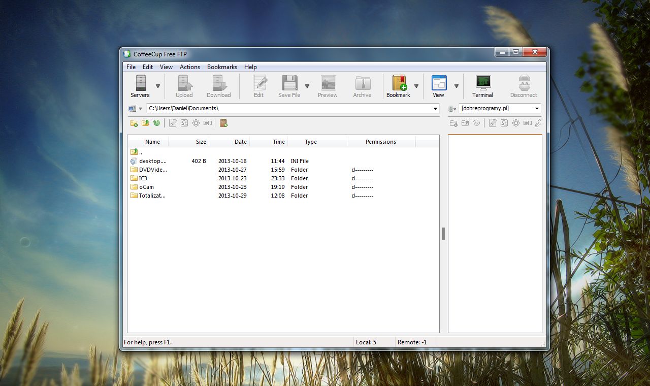The width and height of the screenshot is (650, 386).
Task: Click the 'Local: 5' status bar entry
Action: pyautogui.click(x=366, y=342)
